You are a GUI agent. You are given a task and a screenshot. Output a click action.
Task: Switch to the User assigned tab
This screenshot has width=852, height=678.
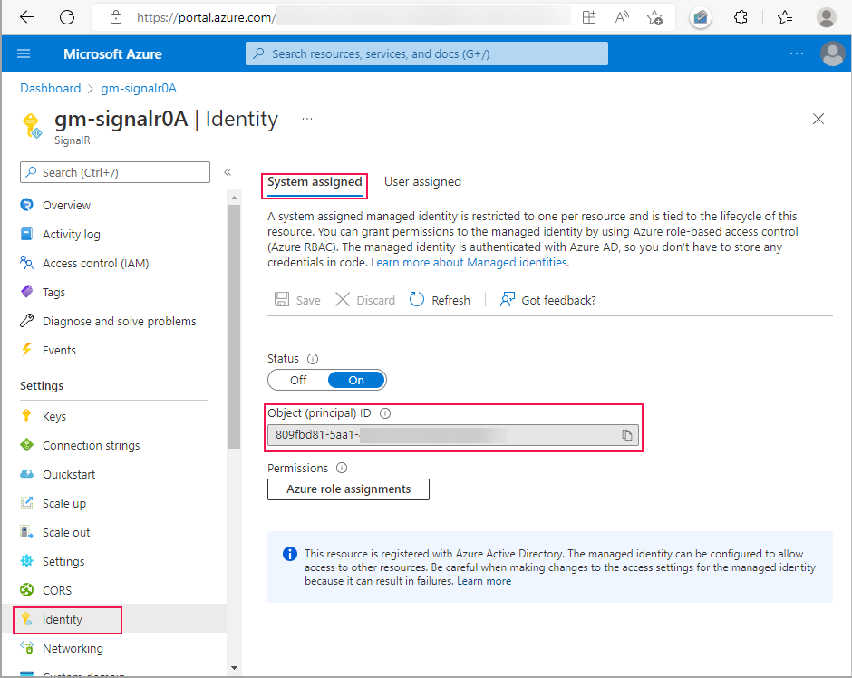point(422,181)
